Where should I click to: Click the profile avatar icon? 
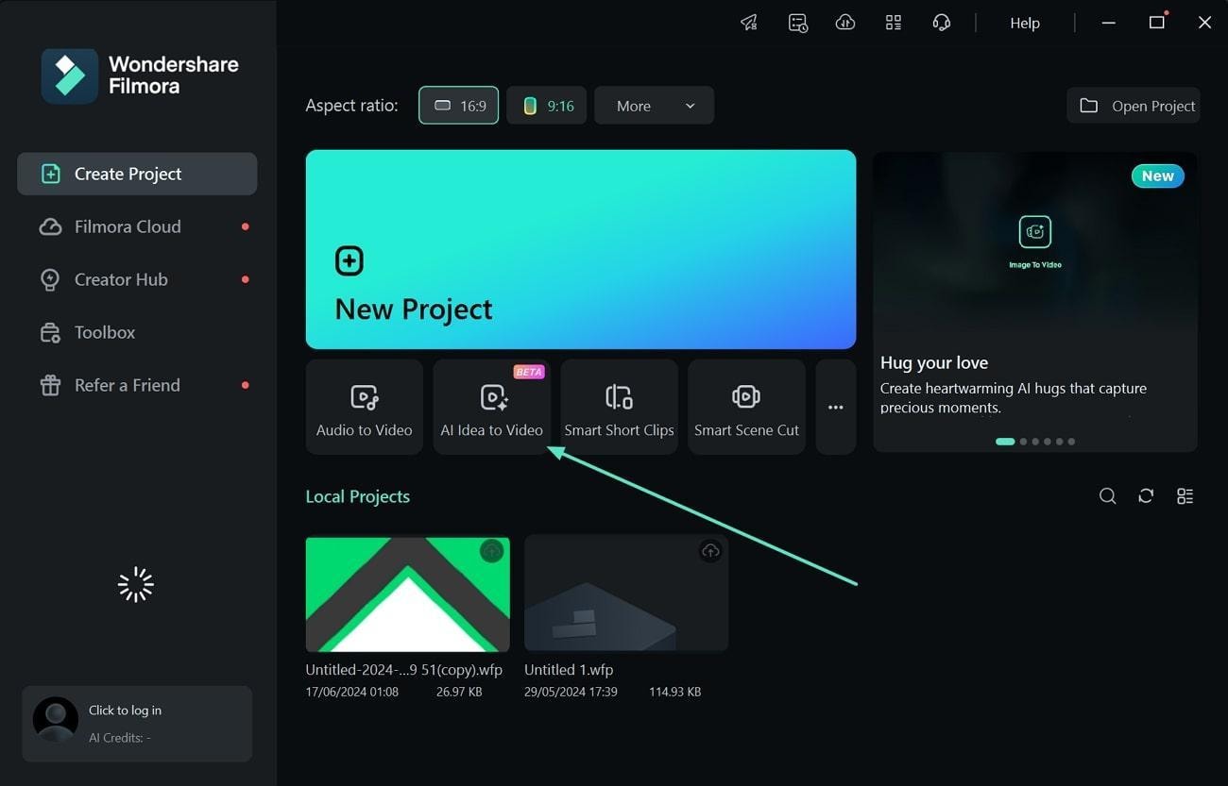(56, 721)
